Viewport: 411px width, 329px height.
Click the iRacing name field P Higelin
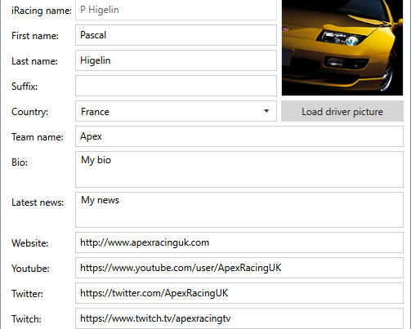coord(176,10)
